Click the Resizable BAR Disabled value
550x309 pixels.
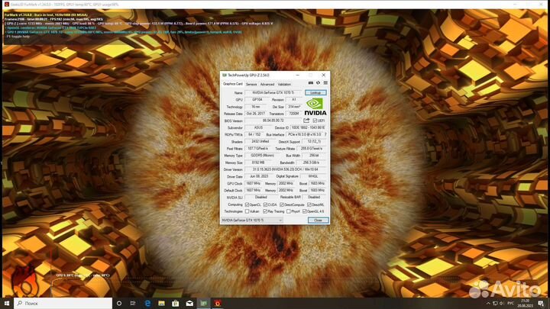point(314,198)
